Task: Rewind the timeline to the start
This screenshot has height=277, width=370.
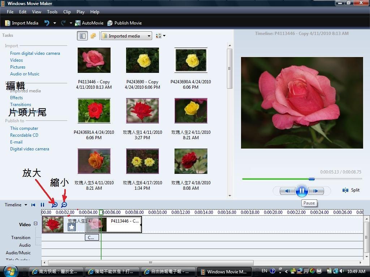Action: 33,205
